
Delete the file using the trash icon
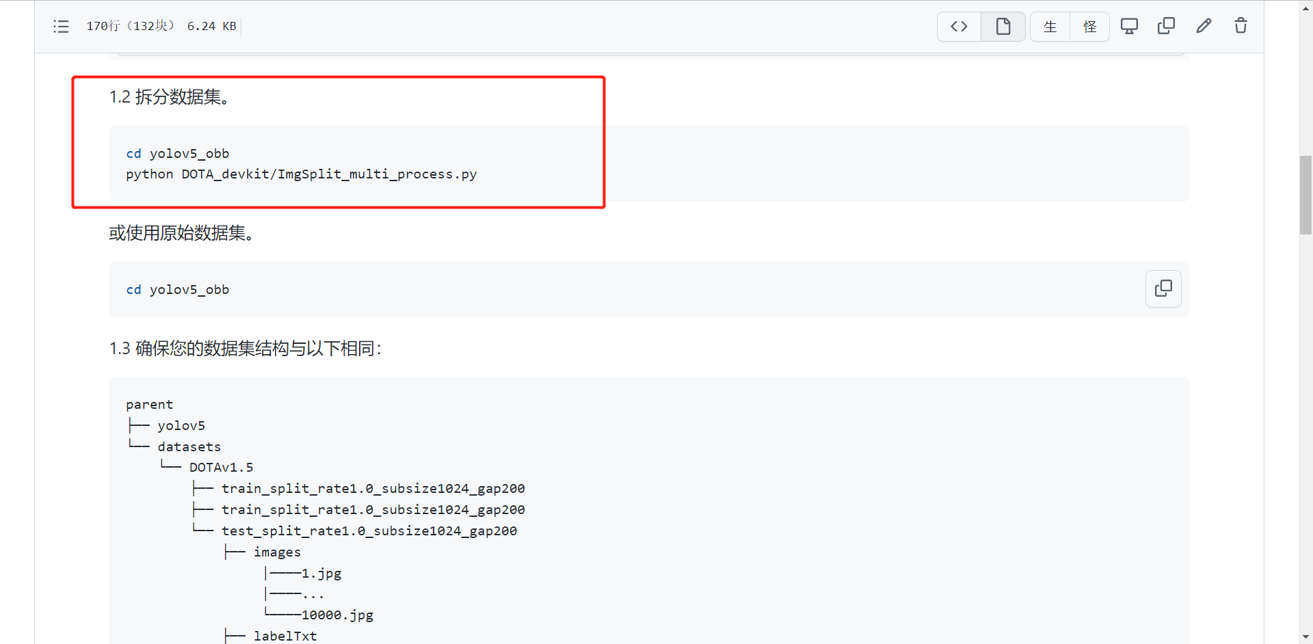pos(1240,25)
